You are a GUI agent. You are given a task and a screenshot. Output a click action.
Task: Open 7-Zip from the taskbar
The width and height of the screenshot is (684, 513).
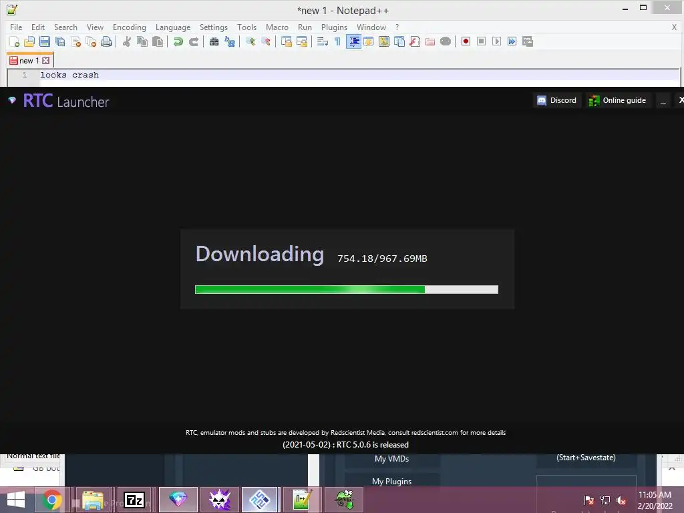pos(134,500)
